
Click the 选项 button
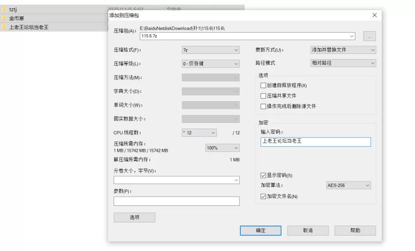coord(134,217)
